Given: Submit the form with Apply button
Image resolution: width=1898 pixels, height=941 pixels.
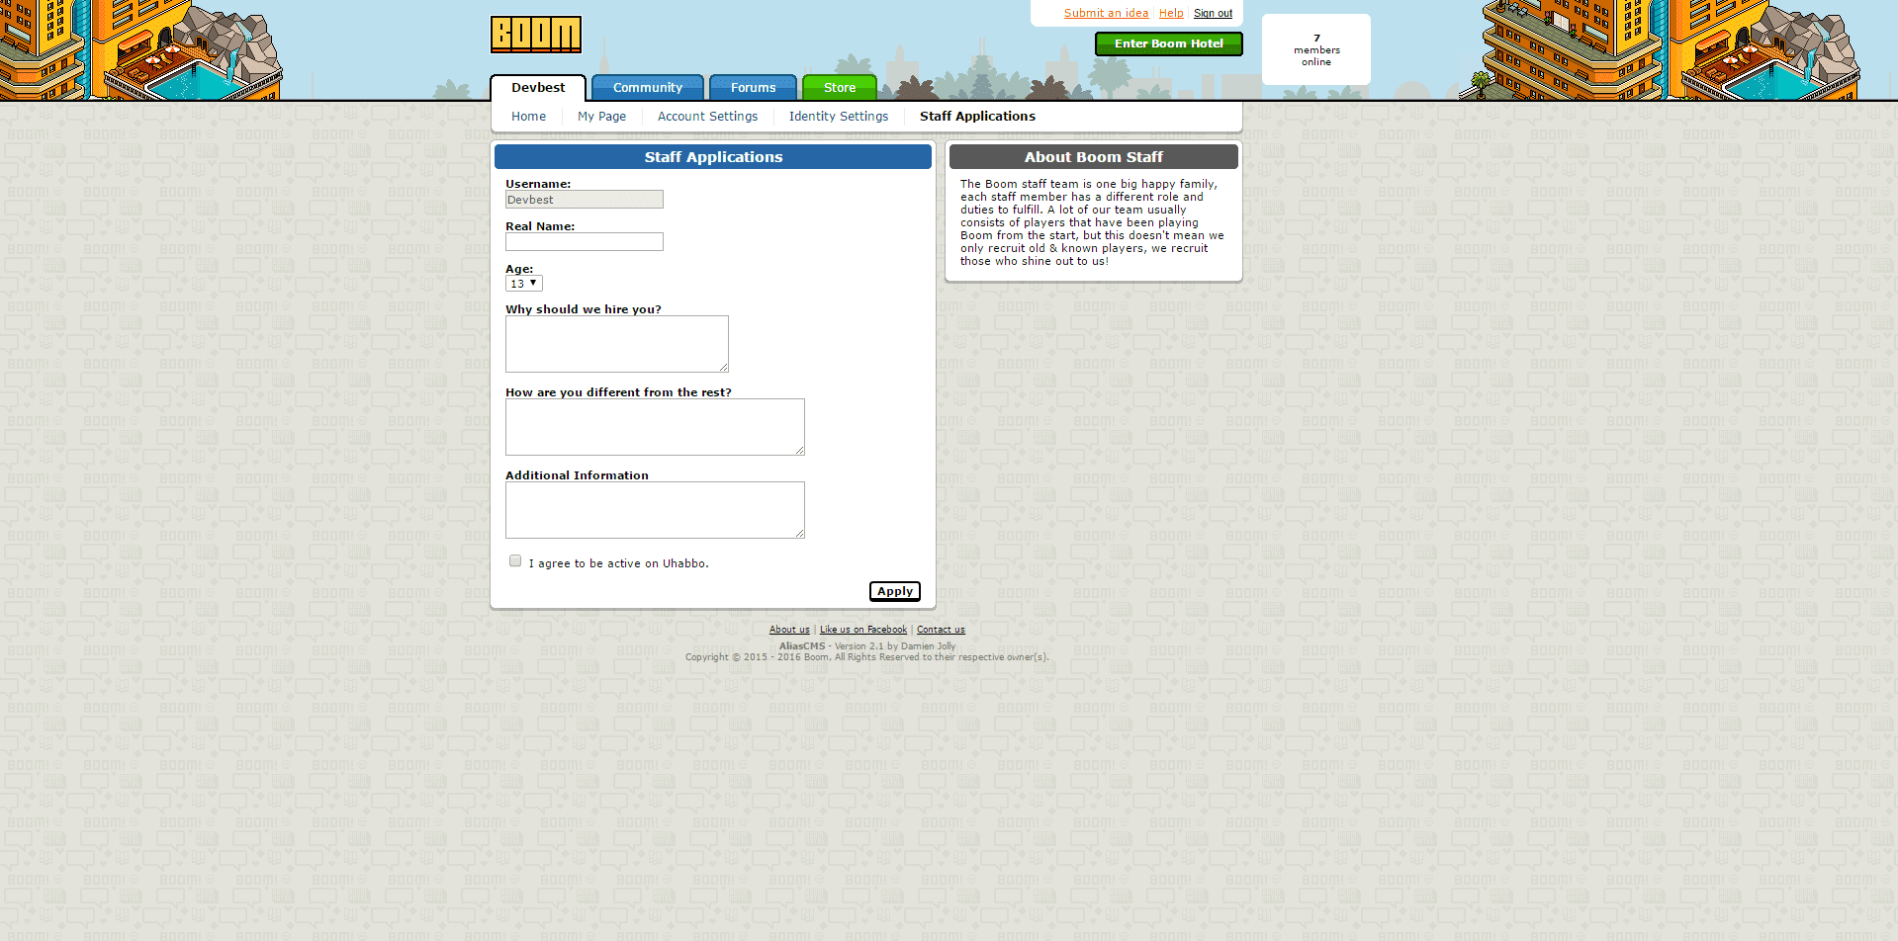Looking at the screenshot, I should click(x=895, y=591).
